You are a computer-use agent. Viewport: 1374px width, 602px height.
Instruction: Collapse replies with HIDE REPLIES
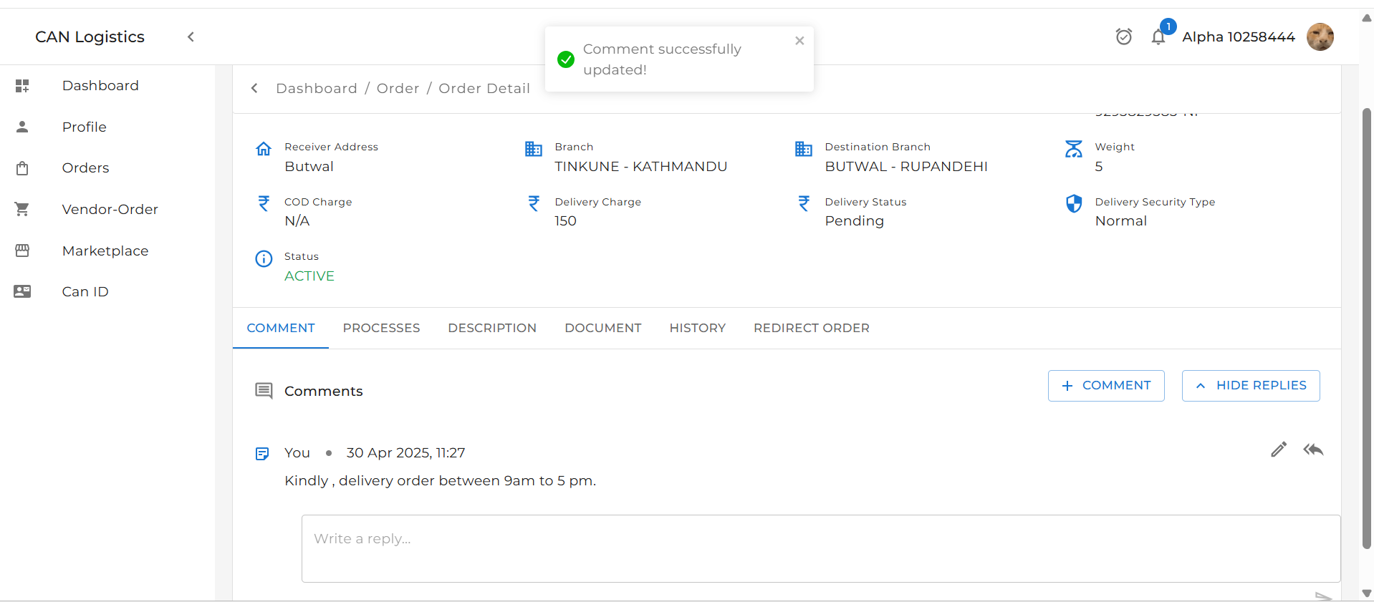pyautogui.click(x=1251, y=386)
